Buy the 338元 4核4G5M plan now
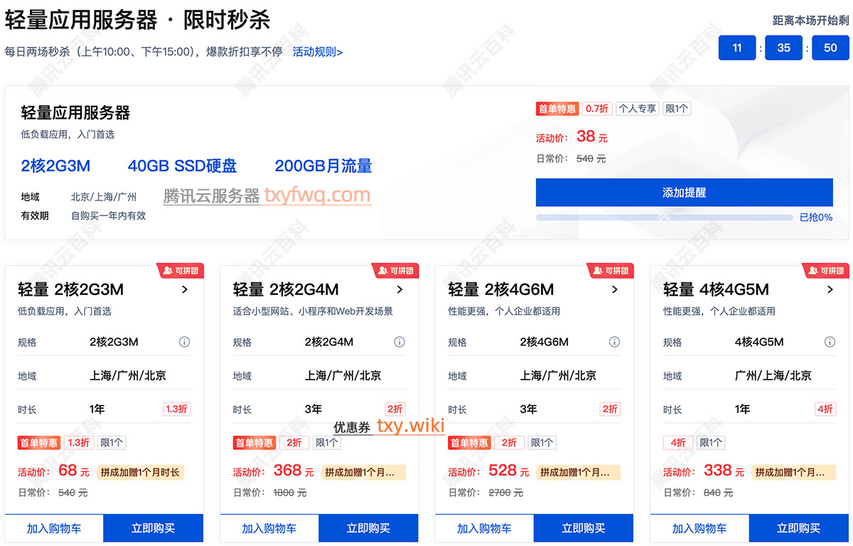 tap(798, 528)
